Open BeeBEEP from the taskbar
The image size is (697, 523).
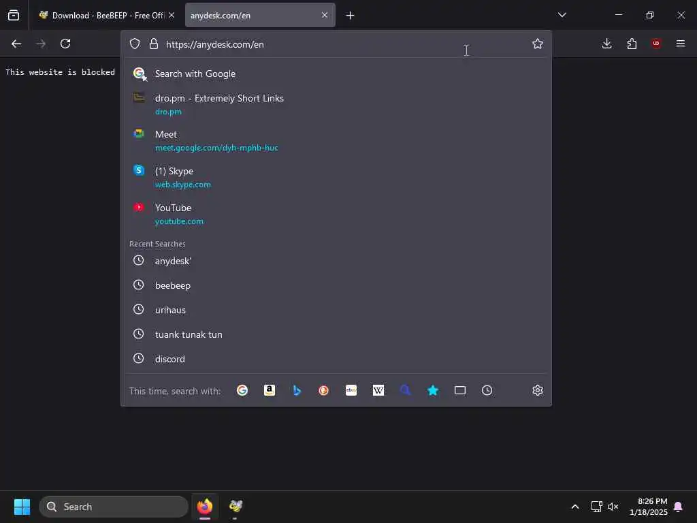point(236,507)
